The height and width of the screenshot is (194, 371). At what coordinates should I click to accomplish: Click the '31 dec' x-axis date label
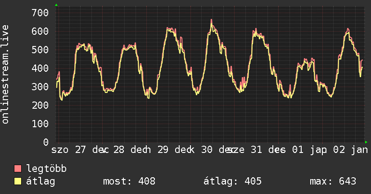point(268,150)
